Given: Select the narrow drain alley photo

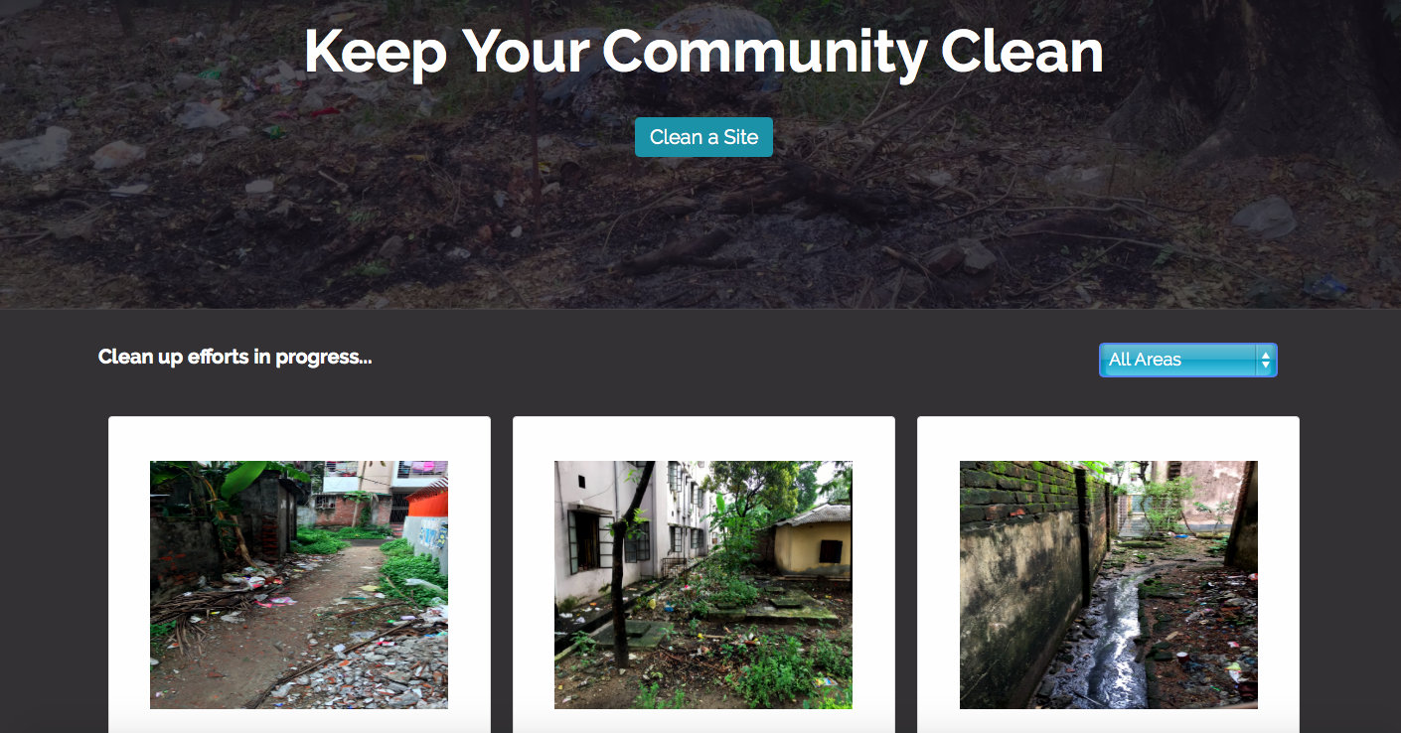Looking at the screenshot, I should point(1109,585).
